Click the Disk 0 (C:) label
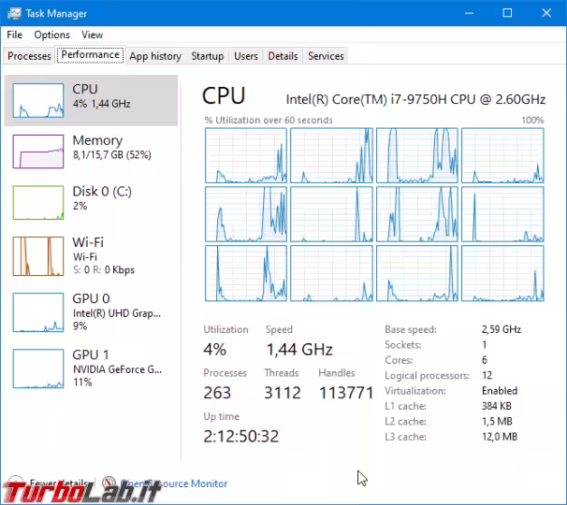This screenshot has height=505, width=567. [x=102, y=191]
